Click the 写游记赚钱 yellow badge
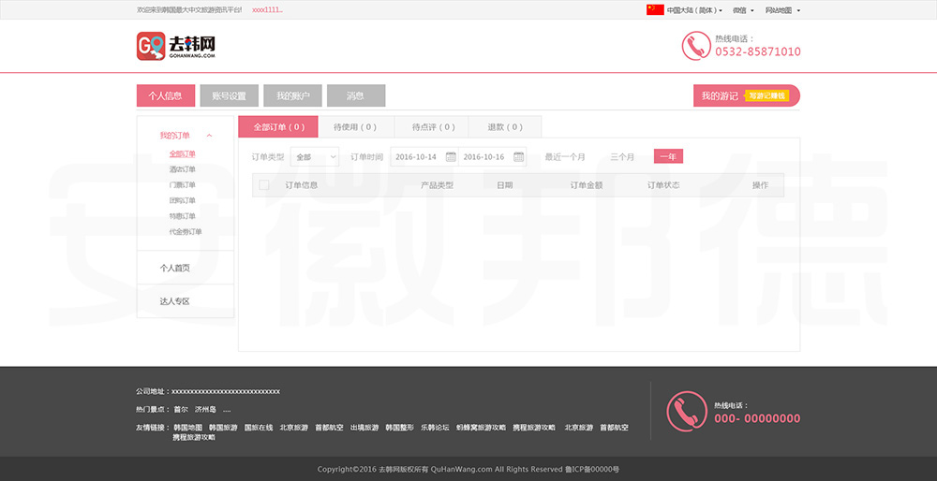This screenshot has width=937, height=481. [767, 95]
